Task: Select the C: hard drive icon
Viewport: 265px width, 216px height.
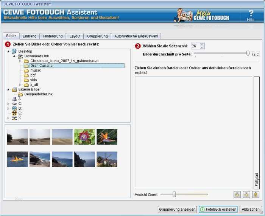Action: tap(14, 104)
